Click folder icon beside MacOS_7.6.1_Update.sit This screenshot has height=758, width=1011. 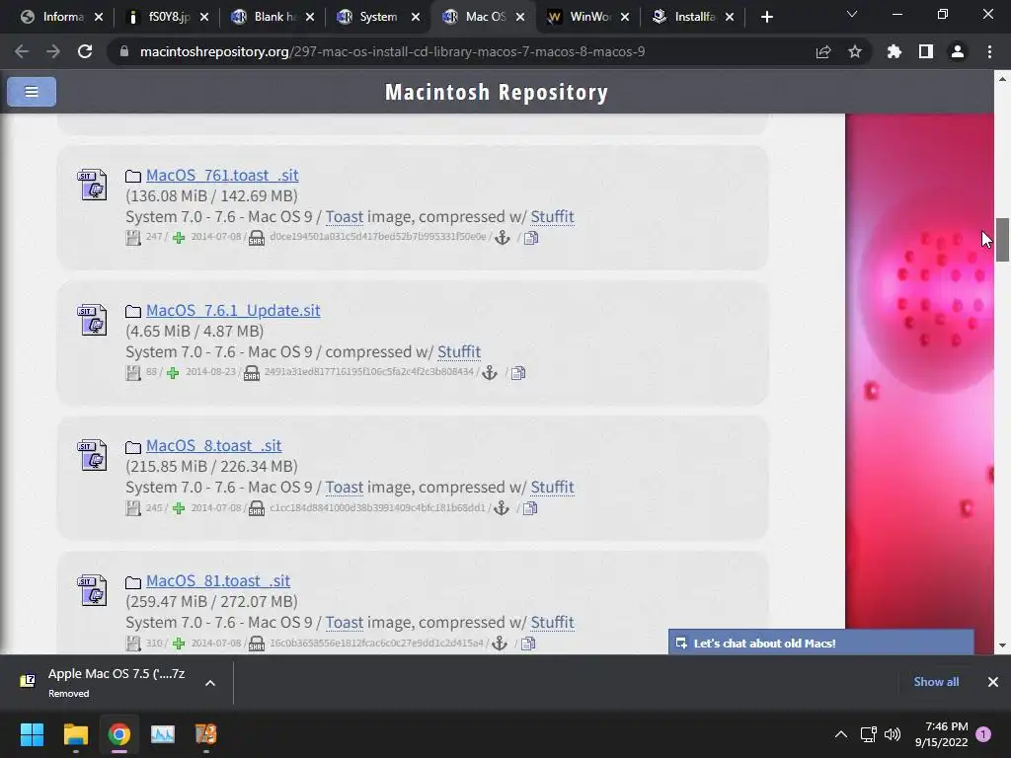point(133,311)
